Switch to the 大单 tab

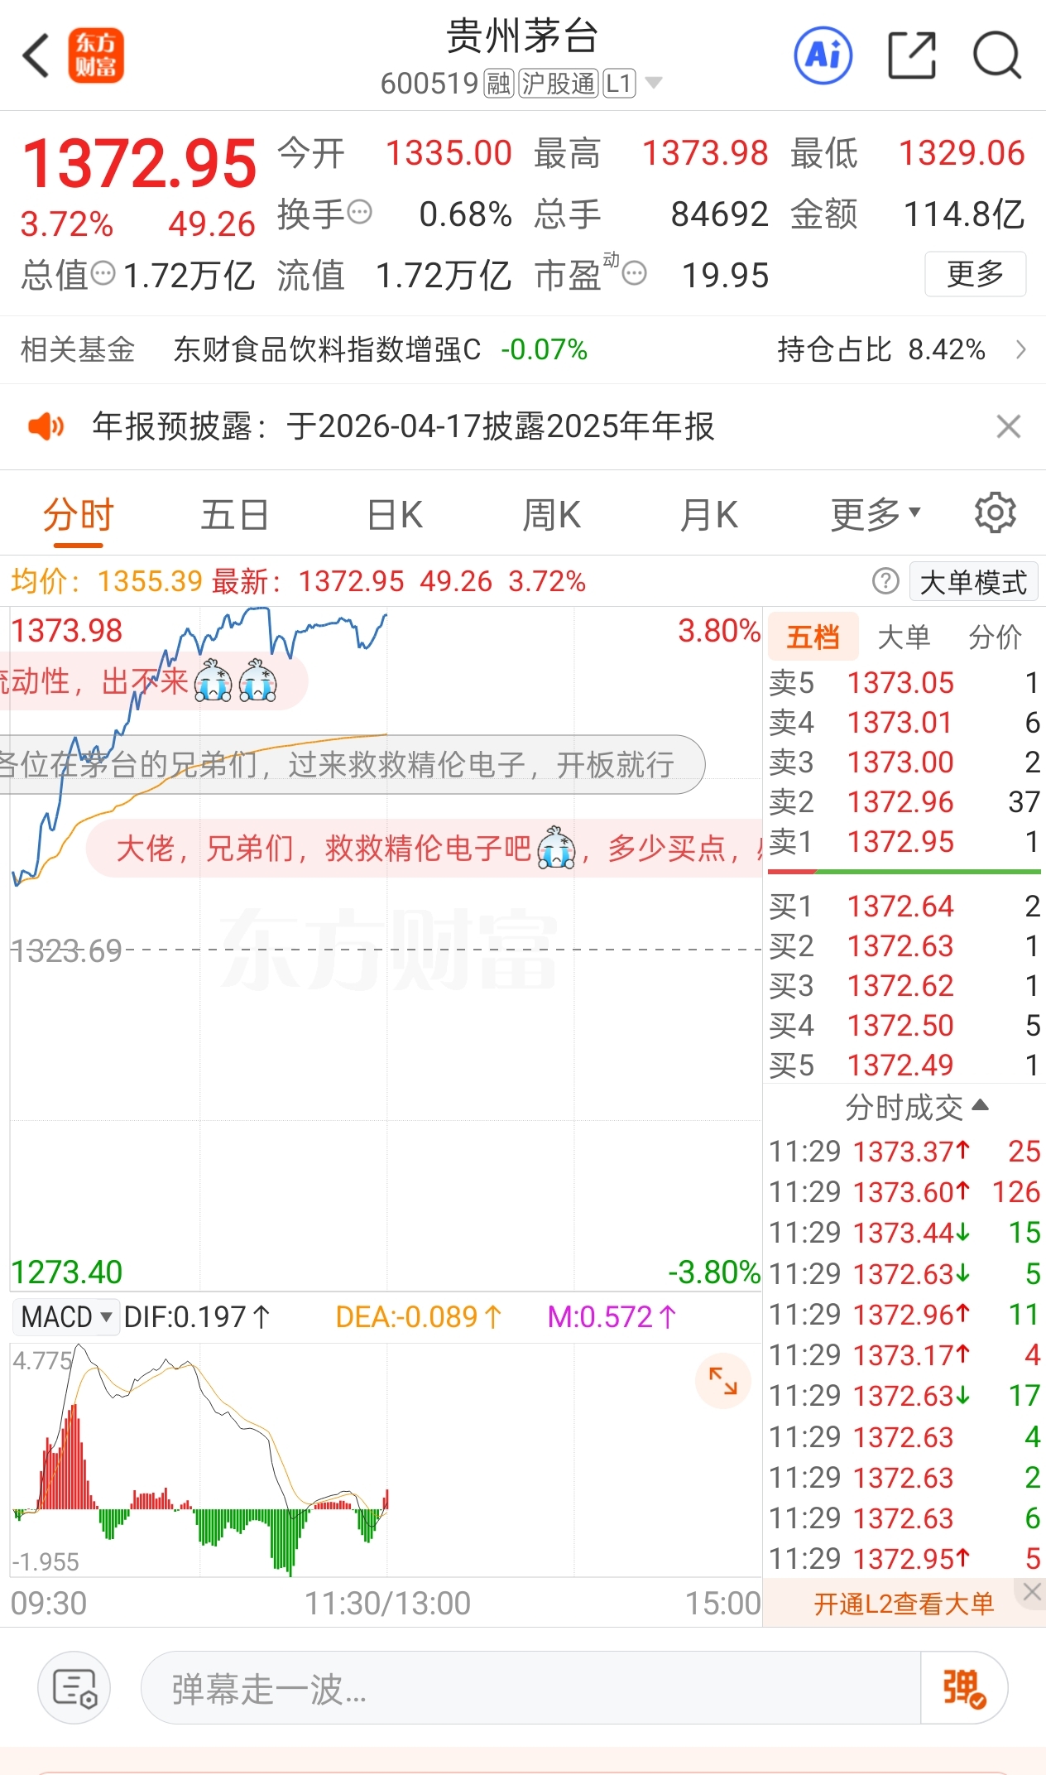tap(904, 636)
